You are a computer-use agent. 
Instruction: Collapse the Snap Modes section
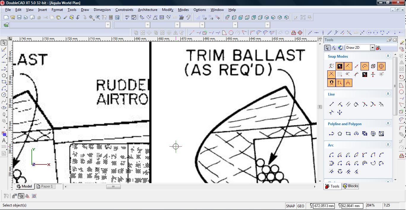(x=388, y=56)
